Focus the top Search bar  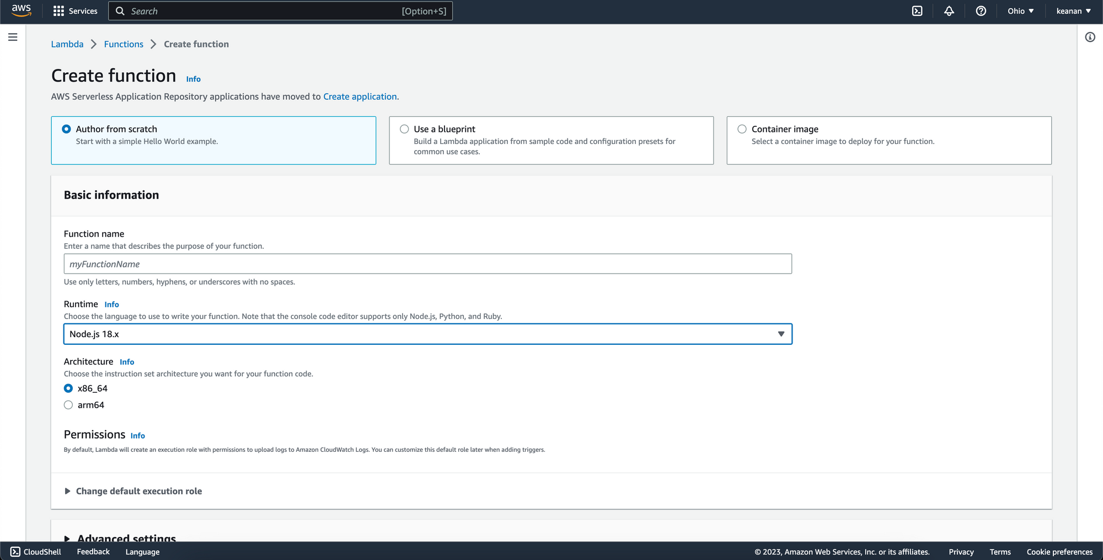tap(280, 11)
